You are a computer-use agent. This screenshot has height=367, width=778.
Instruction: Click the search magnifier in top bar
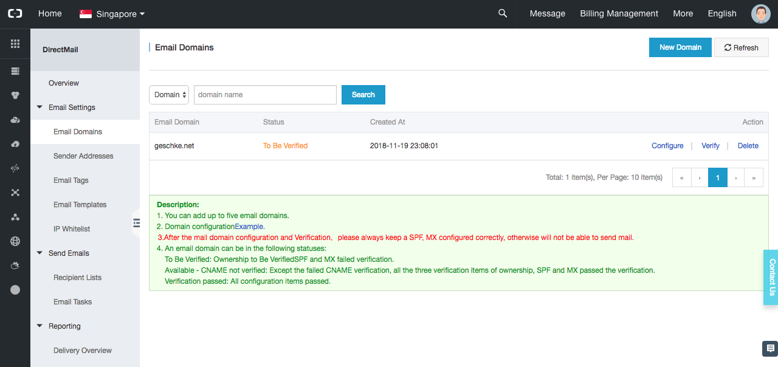(x=503, y=13)
